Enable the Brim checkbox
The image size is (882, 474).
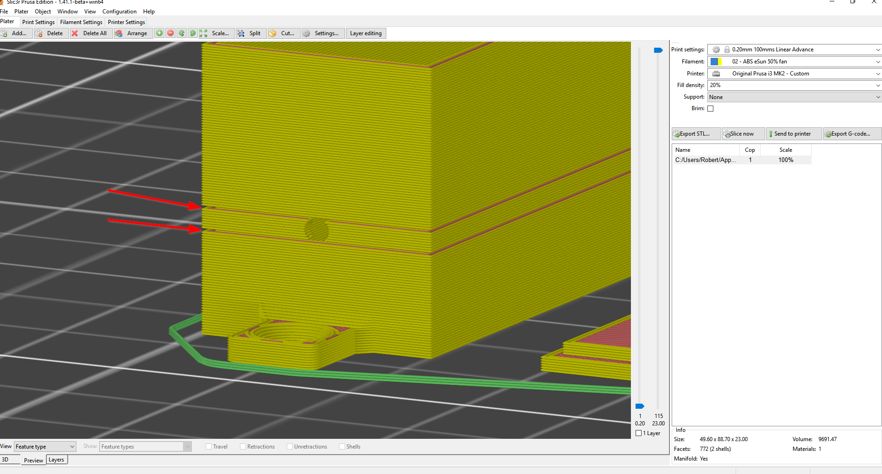coord(711,108)
